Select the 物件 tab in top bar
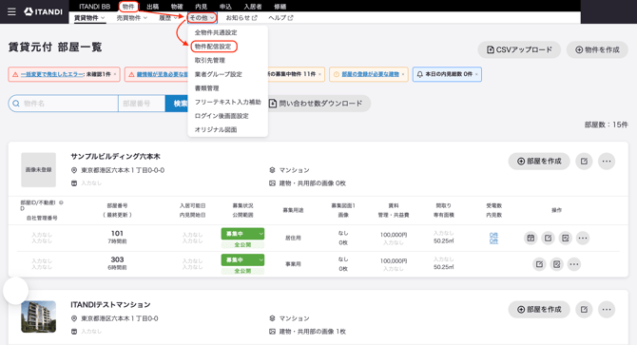637x345 pixels. pyautogui.click(x=128, y=7)
